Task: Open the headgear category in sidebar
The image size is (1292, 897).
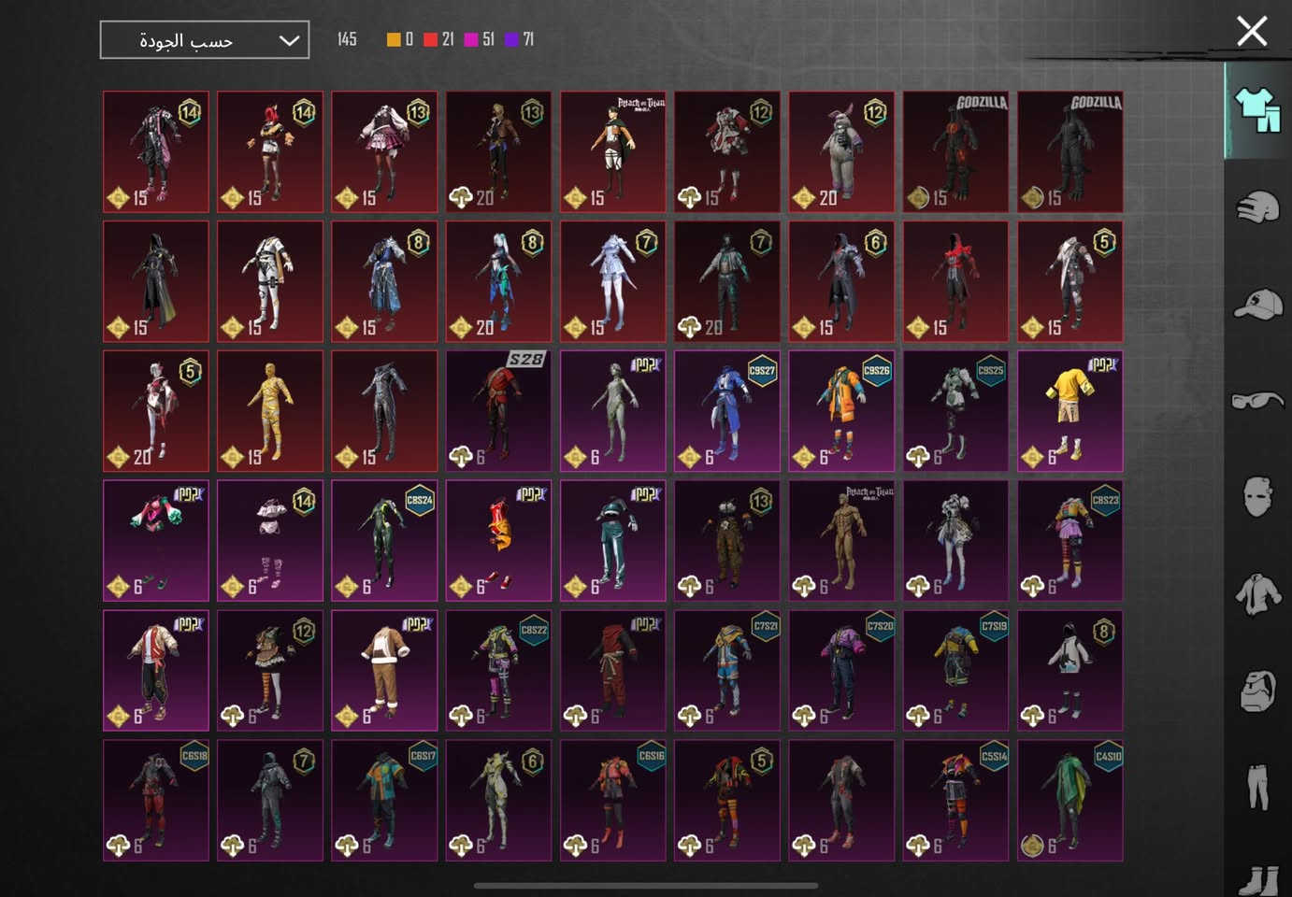Action: [1256, 207]
